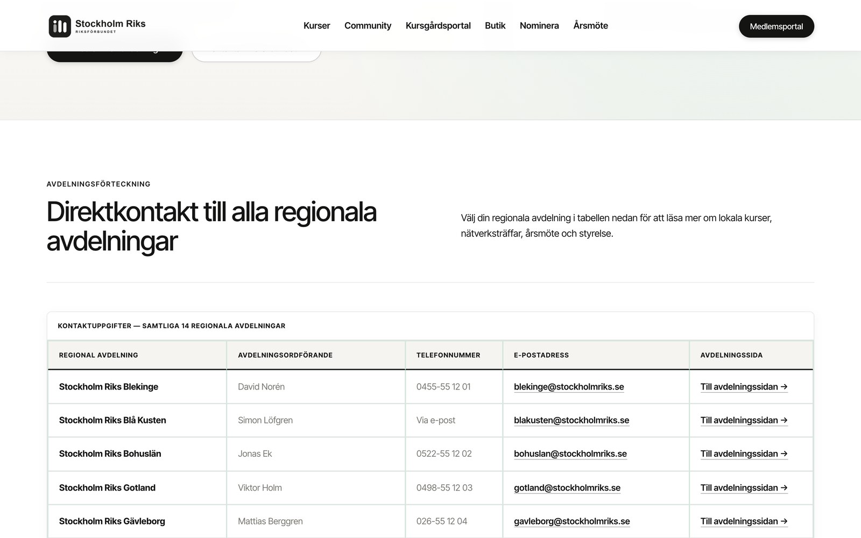
Task: Select the Stockholm Riks Blå Kusten cell
Action: coord(137,420)
